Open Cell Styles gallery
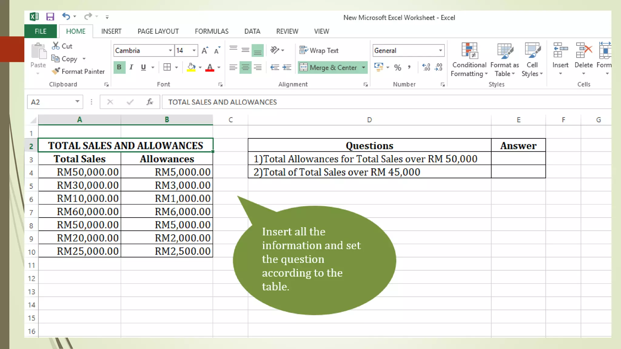 tap(532, 59)
